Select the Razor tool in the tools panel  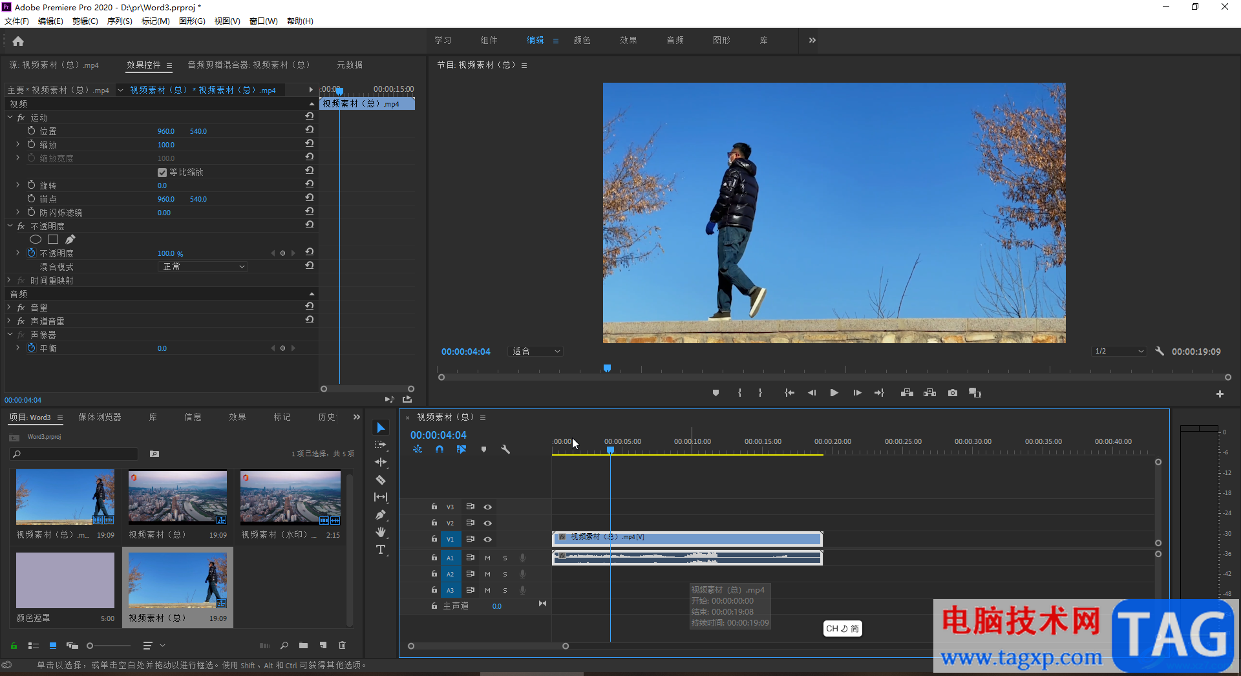pyautogui.click(x=381, y=480)
